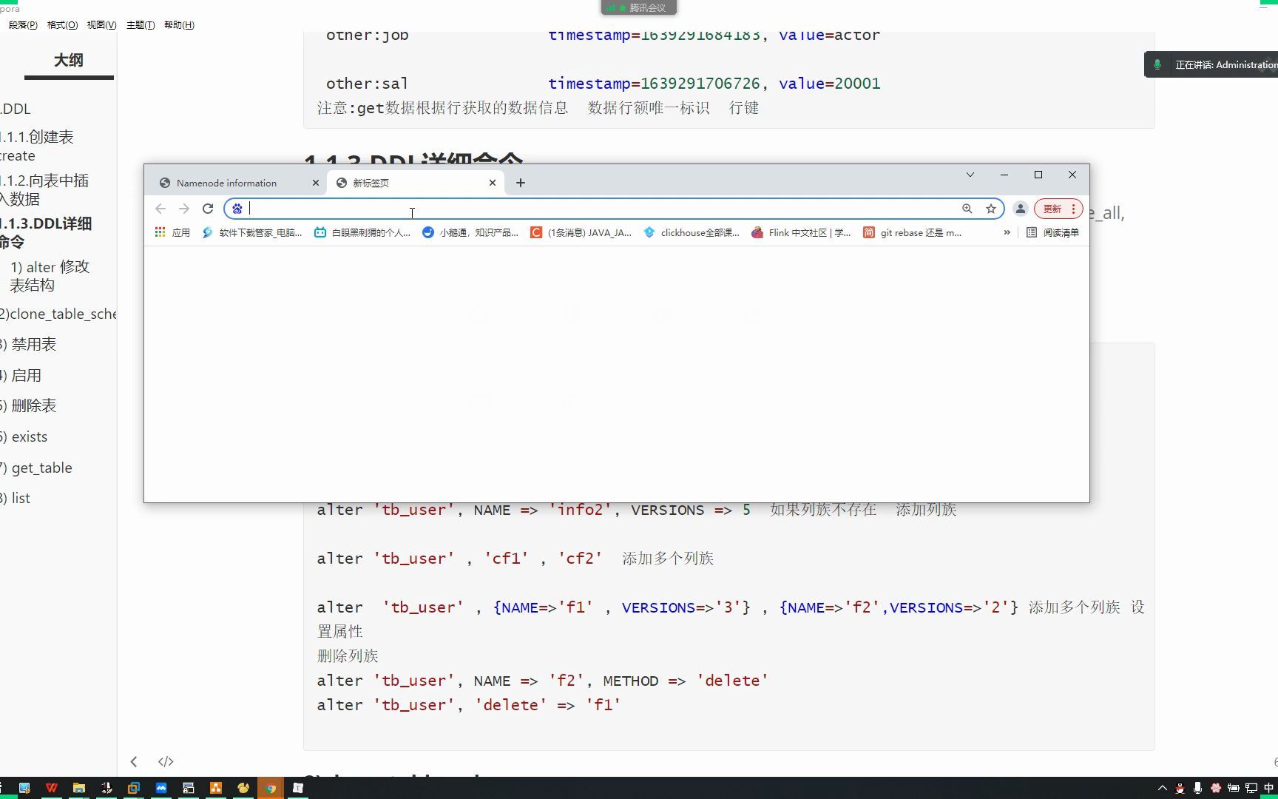The width and height of the screenshot is (1278, 799).
Task: Open network status tray icon
Action: click(1251, 788)
